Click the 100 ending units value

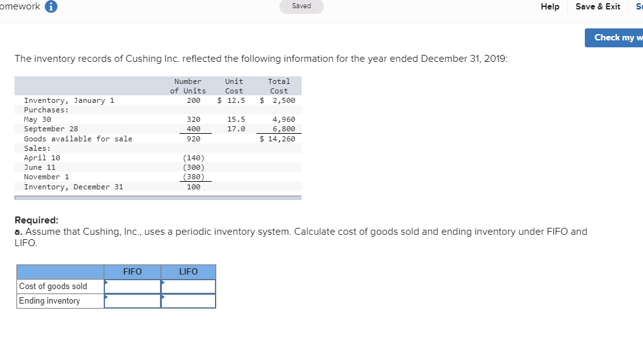[193, 187]
